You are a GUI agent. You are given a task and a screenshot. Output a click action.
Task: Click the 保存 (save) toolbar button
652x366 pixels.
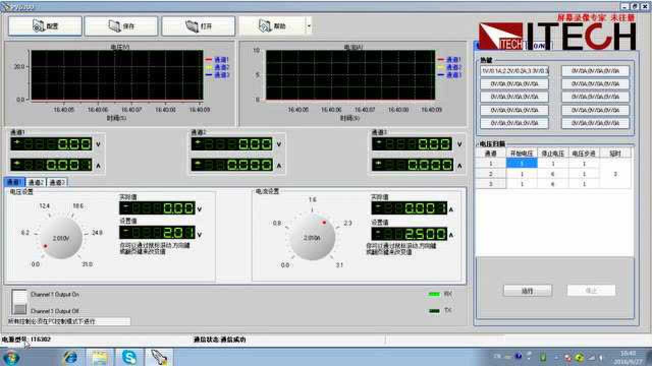tap(121, 26)
